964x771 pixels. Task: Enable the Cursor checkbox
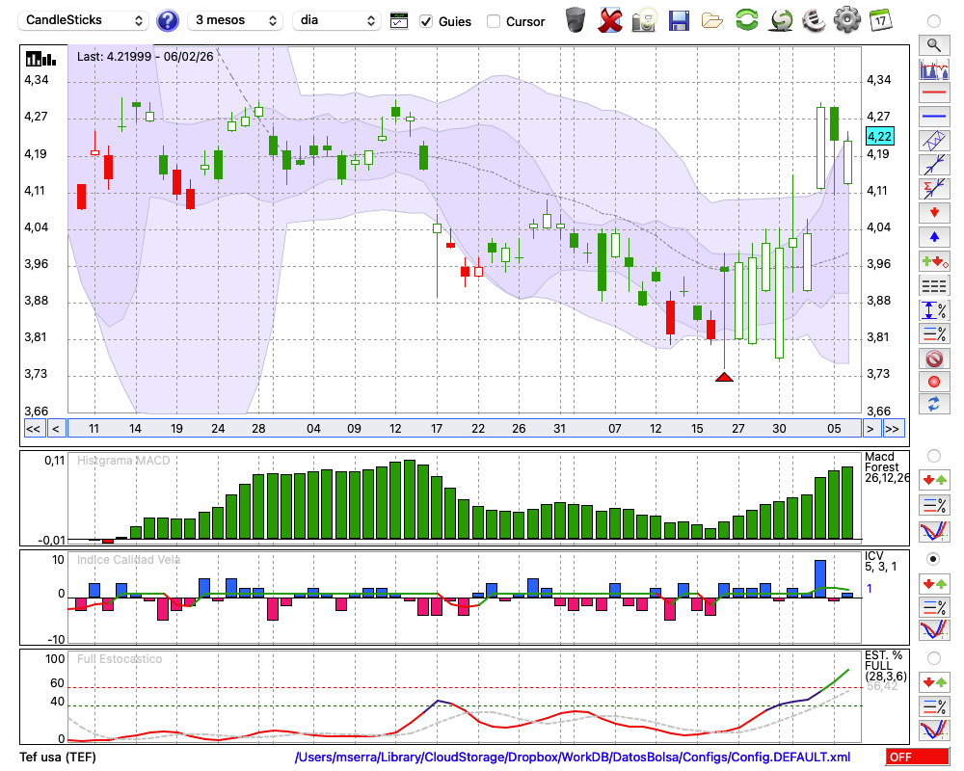coord(494,21)
